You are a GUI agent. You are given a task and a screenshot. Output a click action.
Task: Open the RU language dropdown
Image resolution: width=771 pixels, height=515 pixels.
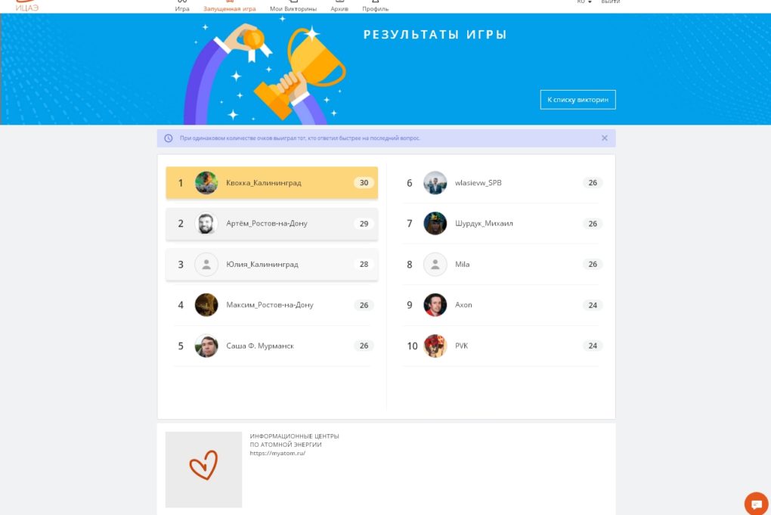(584, 2)
